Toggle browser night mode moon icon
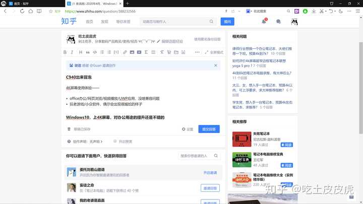 [x=340, y=11]
